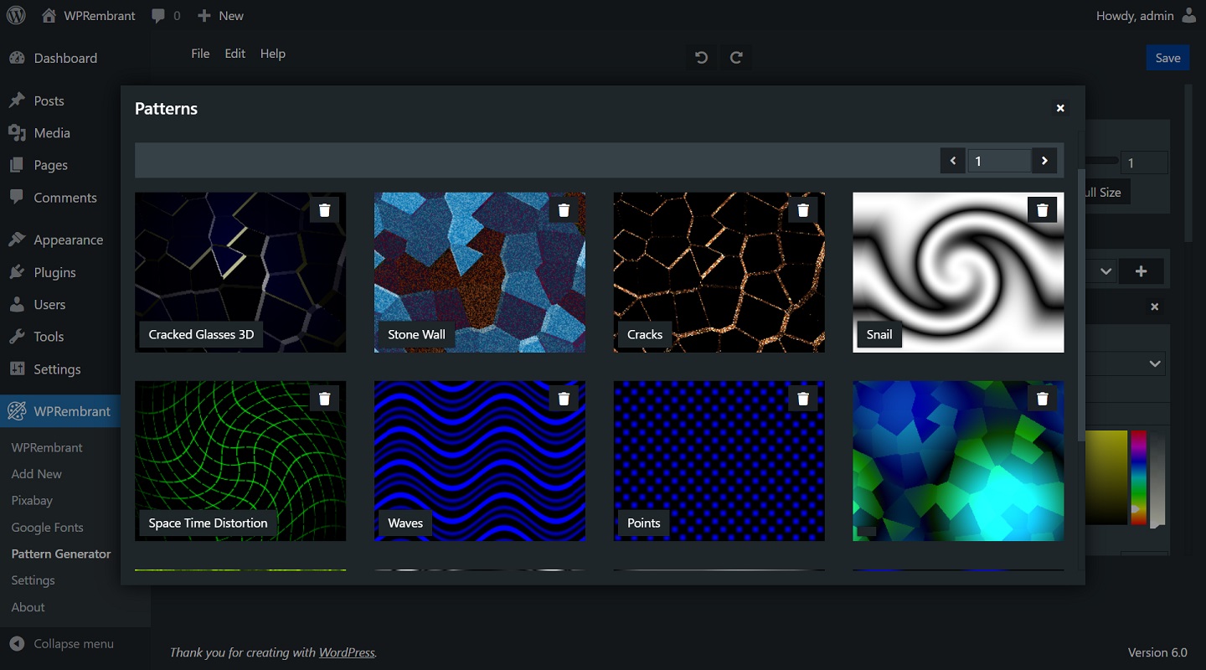Screen dimensions: 1206x670
Task: Click the Undo icon in the toolbar
Action: 701,57
